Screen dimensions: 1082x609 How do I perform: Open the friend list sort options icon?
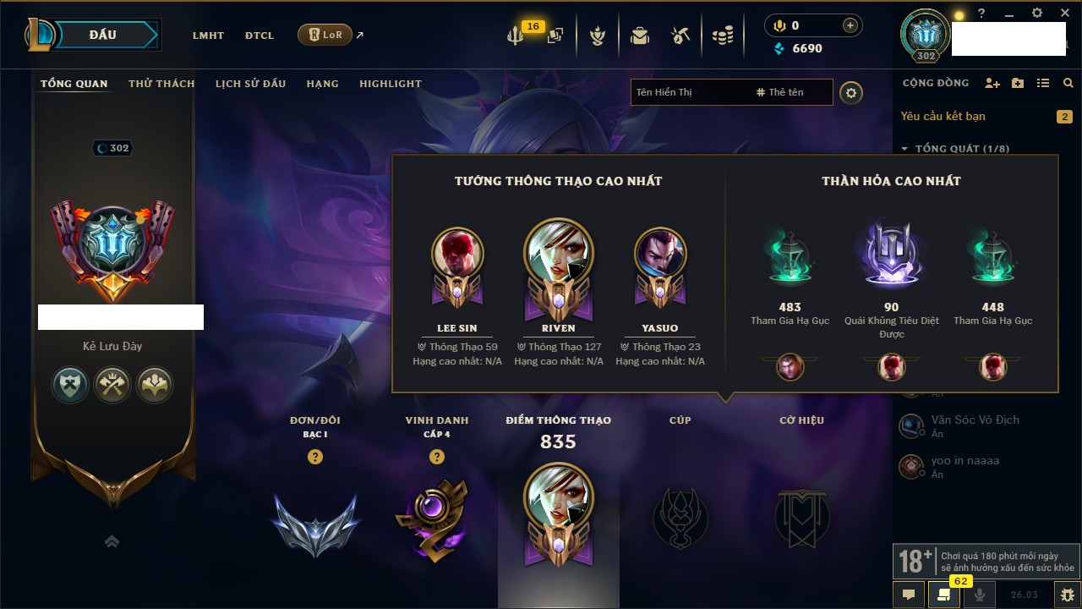[x=1043, y=83]
